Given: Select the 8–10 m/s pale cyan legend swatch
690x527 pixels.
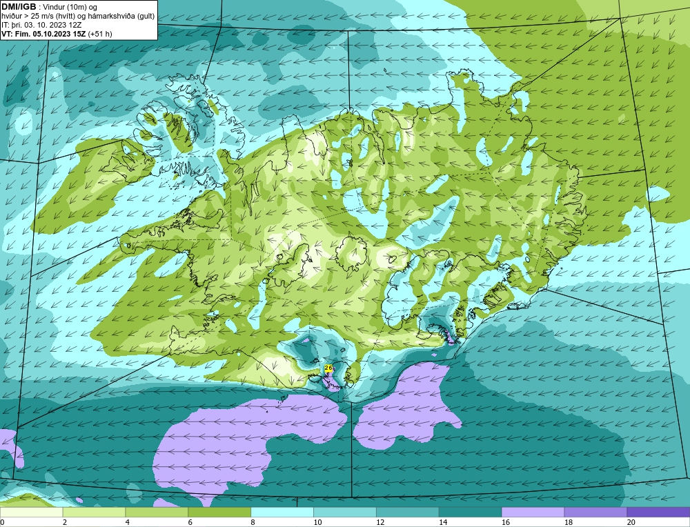Looking at the screenshot, I should (282, 513).
